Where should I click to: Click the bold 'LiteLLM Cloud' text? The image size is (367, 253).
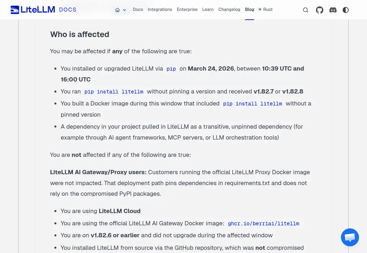[x=120, y=211]
